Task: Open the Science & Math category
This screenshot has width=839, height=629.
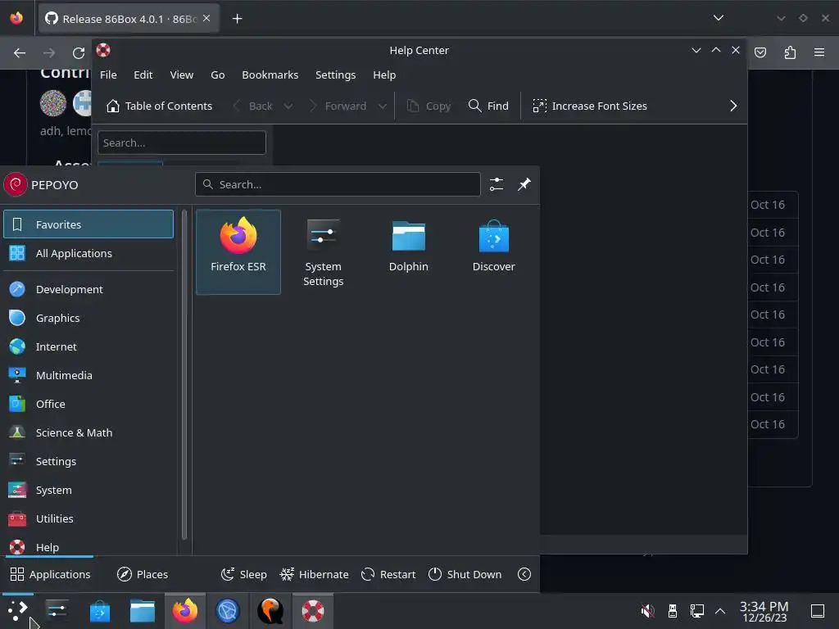Action: pyautogui.click(x=88, y=432)
